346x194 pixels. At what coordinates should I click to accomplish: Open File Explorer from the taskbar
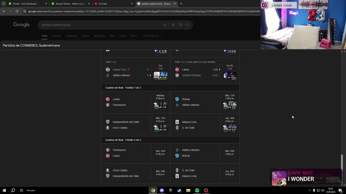point(188,190)
